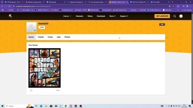Viewport: 193px width, 108px height.
Task: Switch to the Crews tab
Action: pyautogui.click(x=50, y=37)
